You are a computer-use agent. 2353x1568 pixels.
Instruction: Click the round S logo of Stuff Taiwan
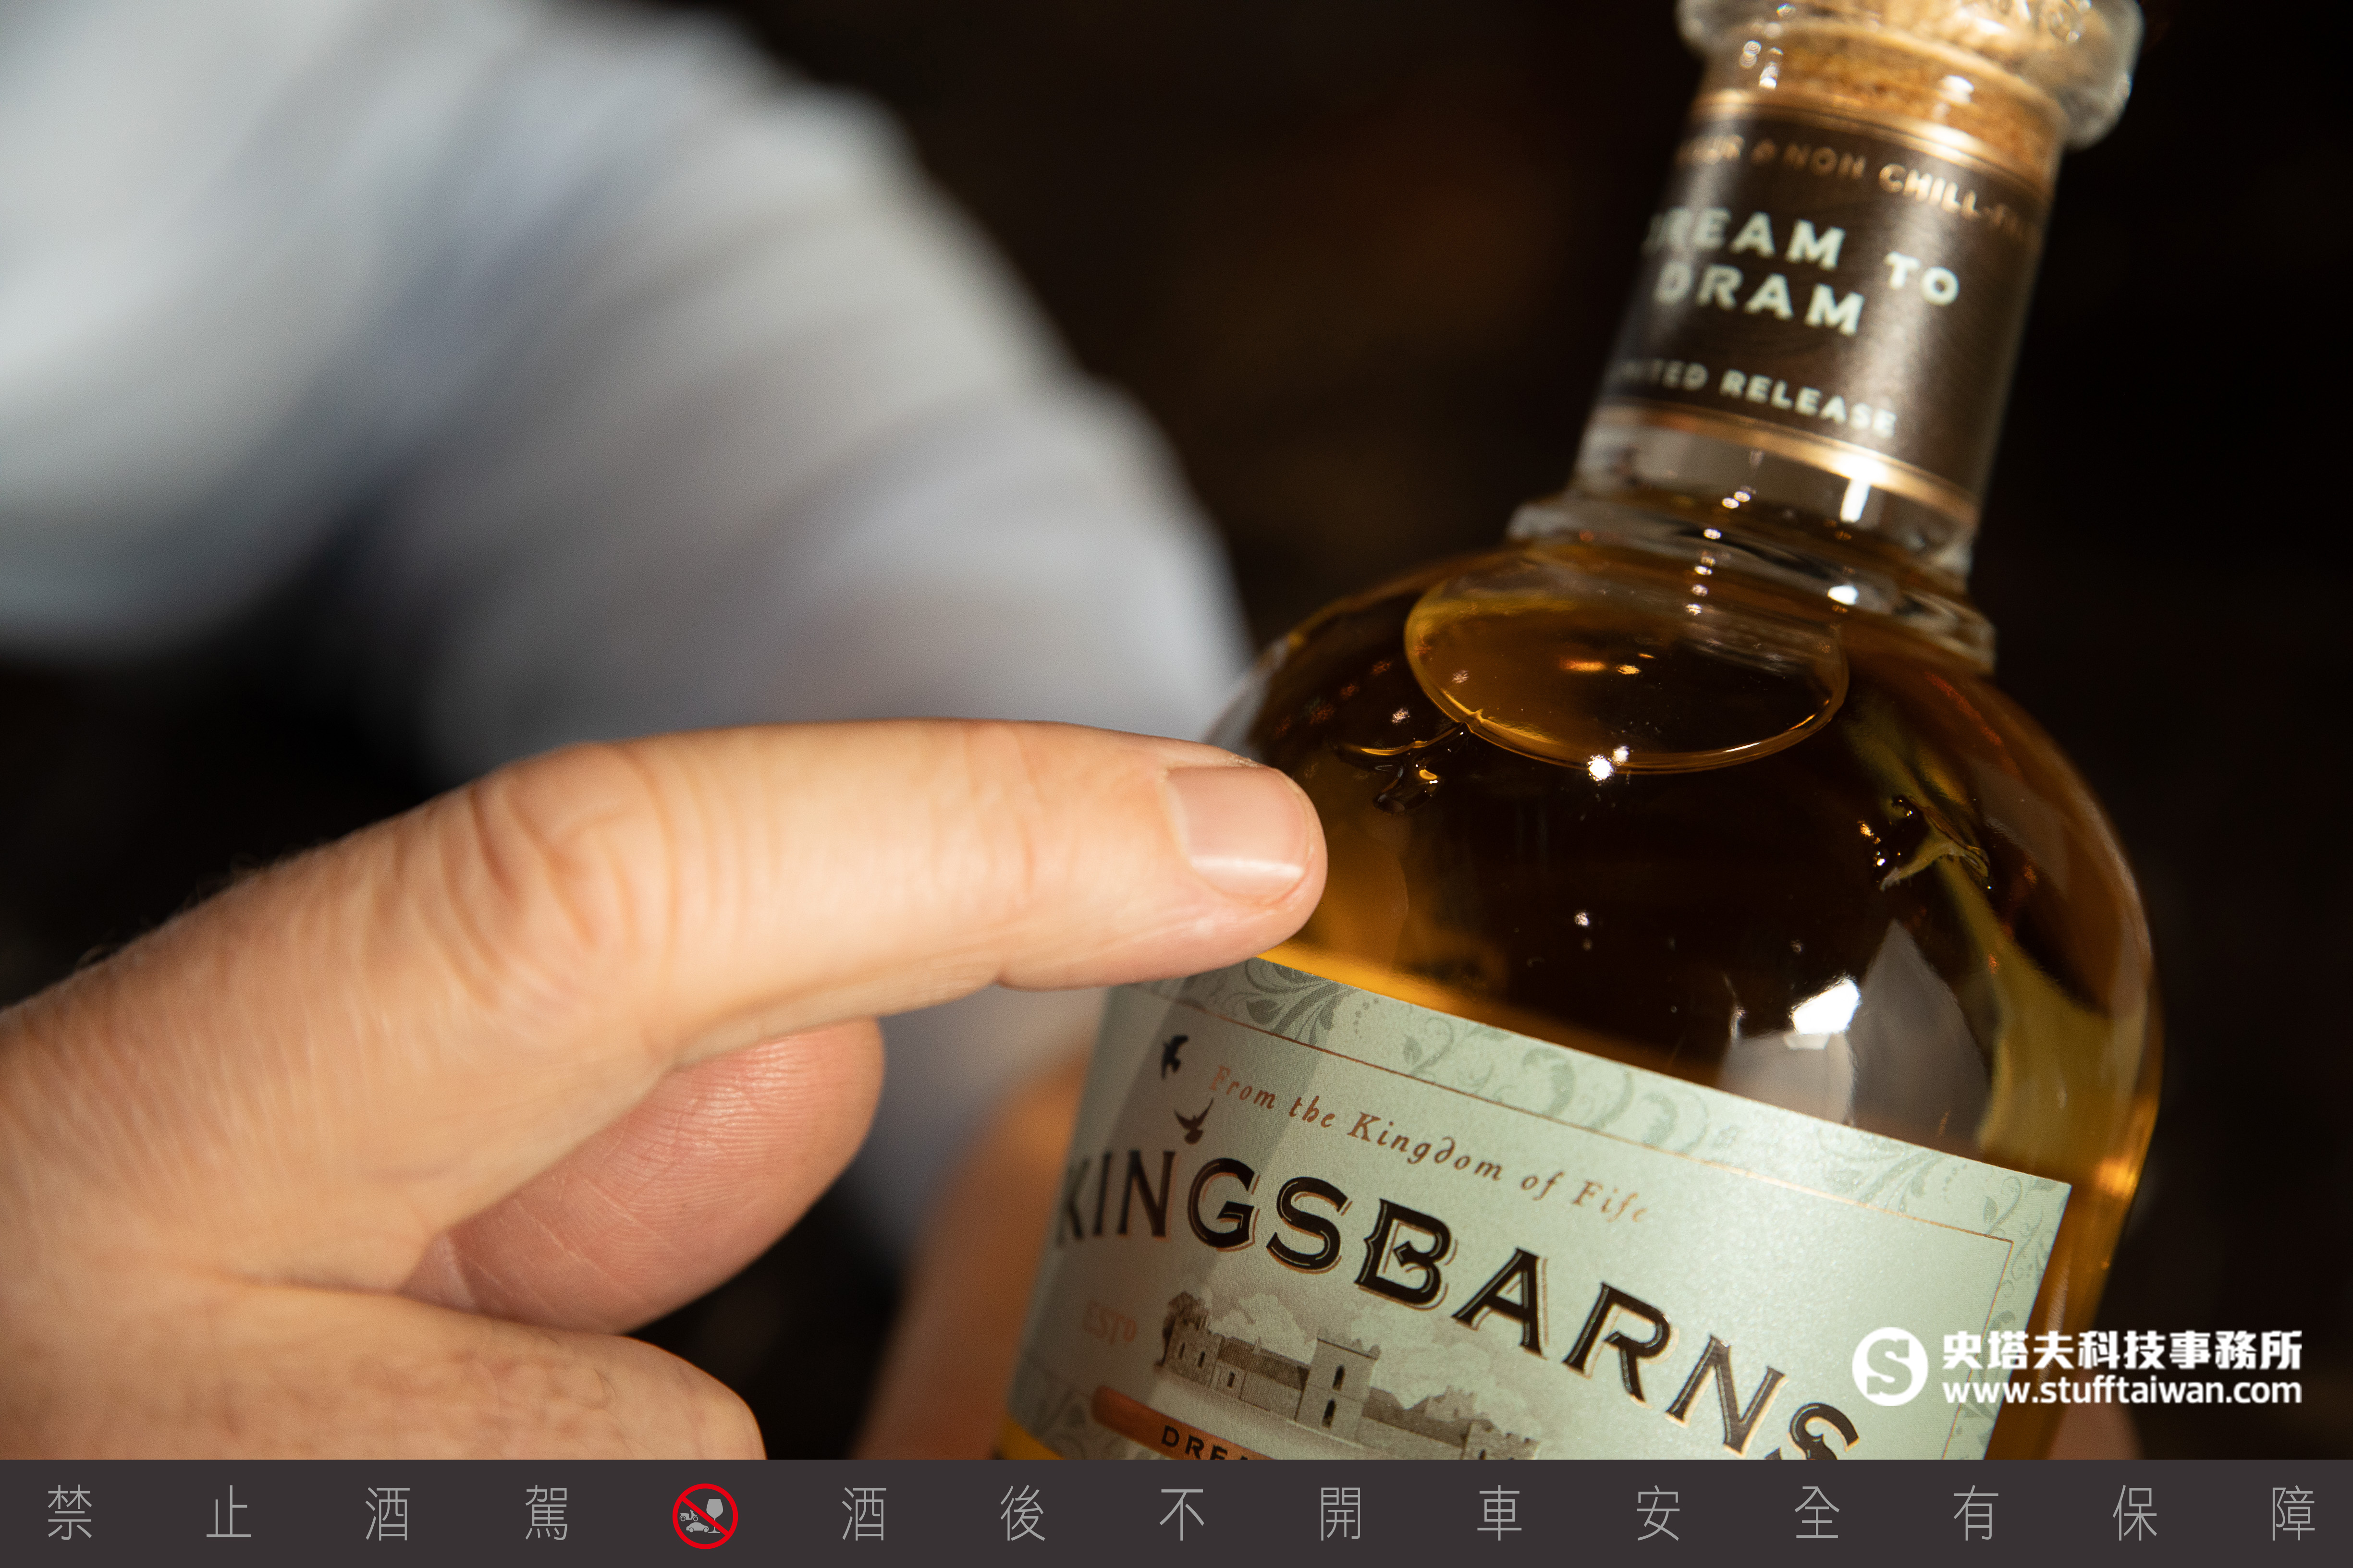(x=1889, y=1366)
